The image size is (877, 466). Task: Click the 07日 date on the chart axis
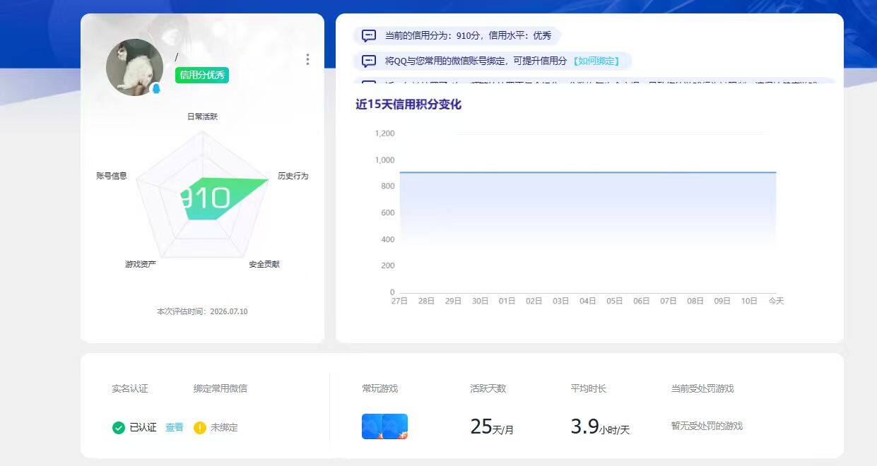pos(668,301)
